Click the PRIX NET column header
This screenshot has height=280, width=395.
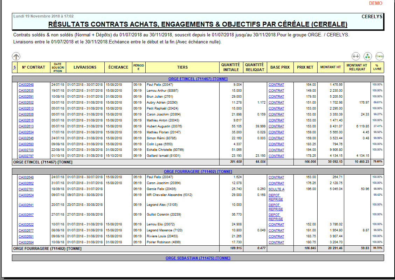(x=305, y=67)
